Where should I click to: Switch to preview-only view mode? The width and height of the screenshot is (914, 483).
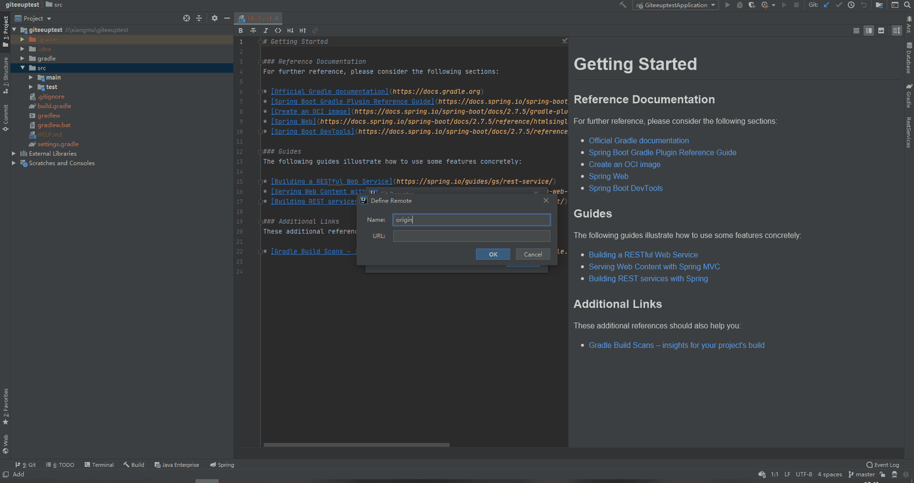click(x=881, y=31)
